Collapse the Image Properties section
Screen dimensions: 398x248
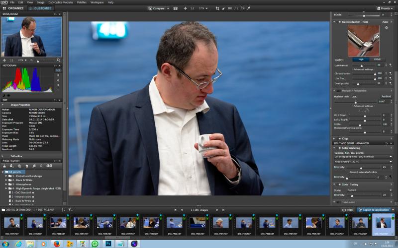pyautogui.click(x=3, y=105)
